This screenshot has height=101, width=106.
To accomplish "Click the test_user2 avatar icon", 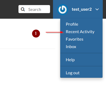I will 63,10.
